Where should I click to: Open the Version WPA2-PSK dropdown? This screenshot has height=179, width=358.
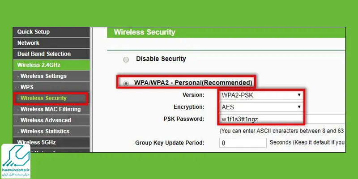[261, 95]
